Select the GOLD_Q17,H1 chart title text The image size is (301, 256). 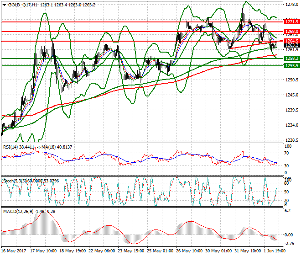click(23, 5)
